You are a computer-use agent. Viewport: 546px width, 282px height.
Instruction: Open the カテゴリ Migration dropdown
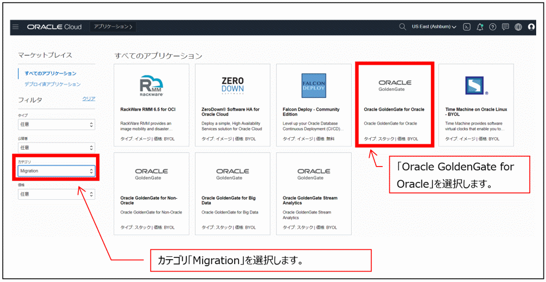(x=56, y=171)
